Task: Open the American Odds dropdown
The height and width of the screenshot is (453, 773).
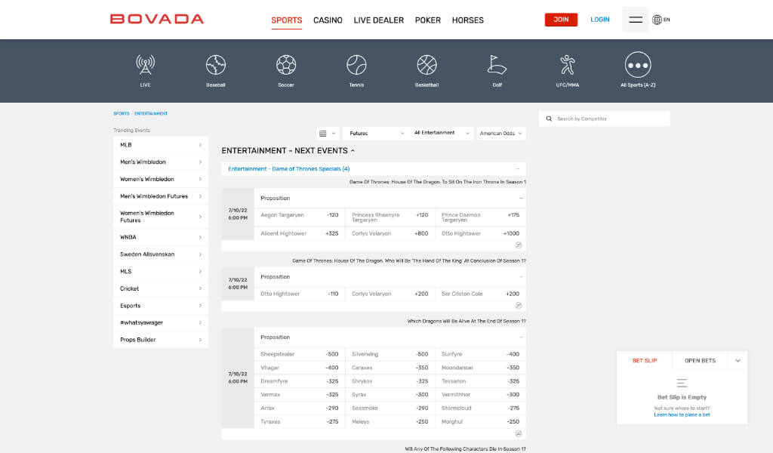Action: point(501,134)
